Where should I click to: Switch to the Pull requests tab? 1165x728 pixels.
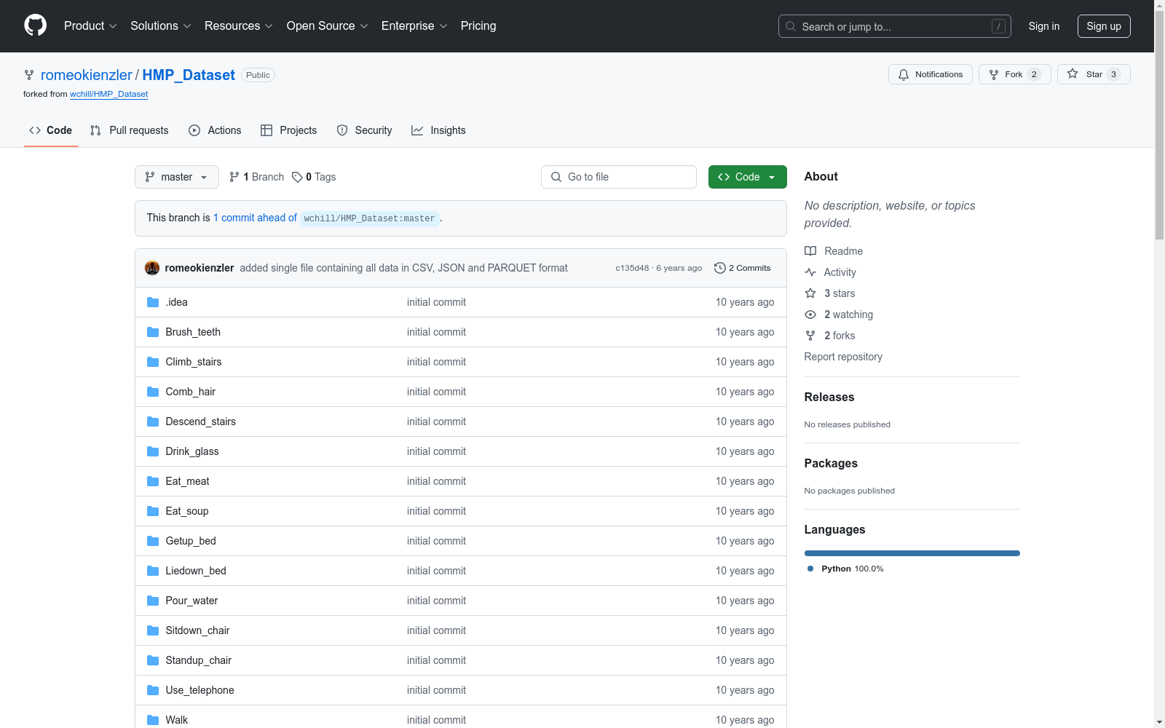tap(130, 130)
